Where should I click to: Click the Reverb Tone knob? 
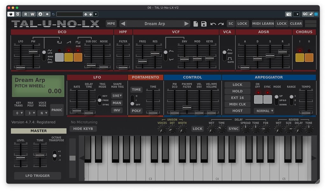309,129
